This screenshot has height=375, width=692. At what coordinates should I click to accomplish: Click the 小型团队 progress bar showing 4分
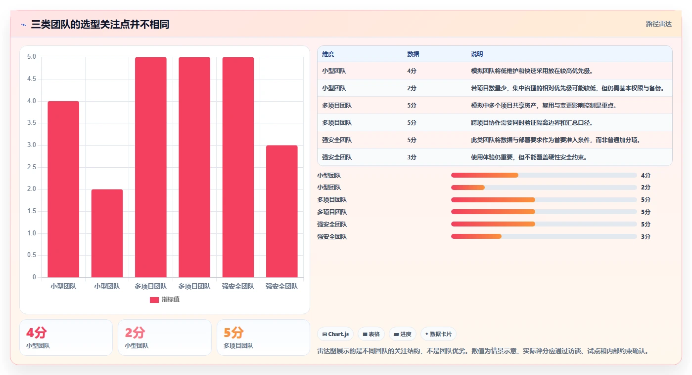click(x=544, y=175)
